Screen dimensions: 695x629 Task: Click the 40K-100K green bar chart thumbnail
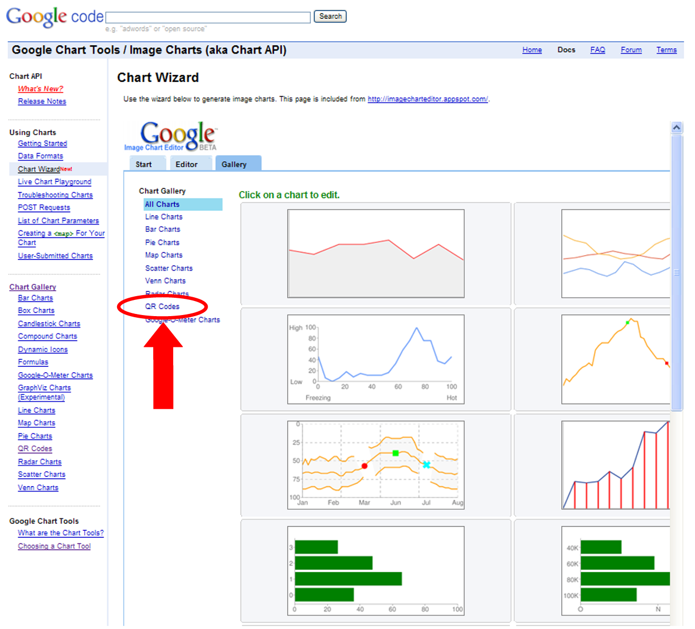click(x=616, y=571)
